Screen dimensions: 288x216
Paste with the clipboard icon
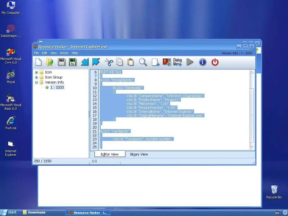coord(130,62)
